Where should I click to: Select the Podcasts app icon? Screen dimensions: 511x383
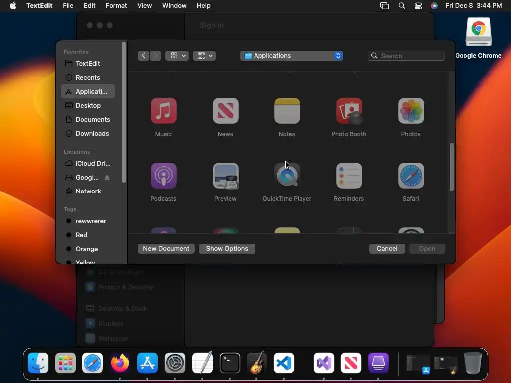pos(163,176)
